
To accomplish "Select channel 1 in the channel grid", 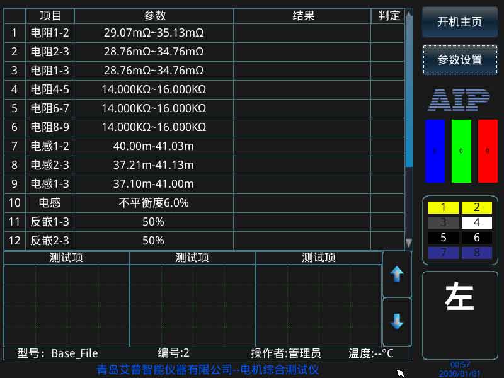I will (444, 208).
